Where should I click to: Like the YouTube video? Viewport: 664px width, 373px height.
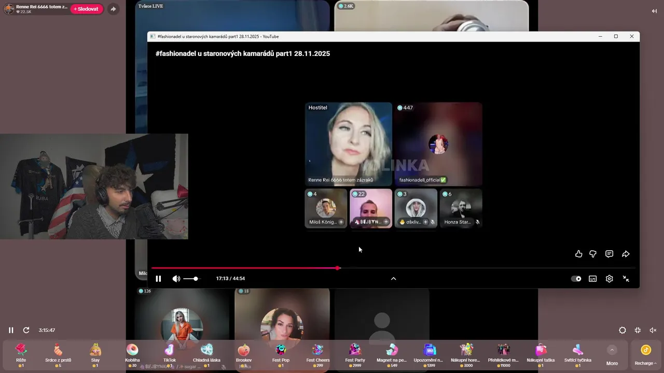point(578,254)
